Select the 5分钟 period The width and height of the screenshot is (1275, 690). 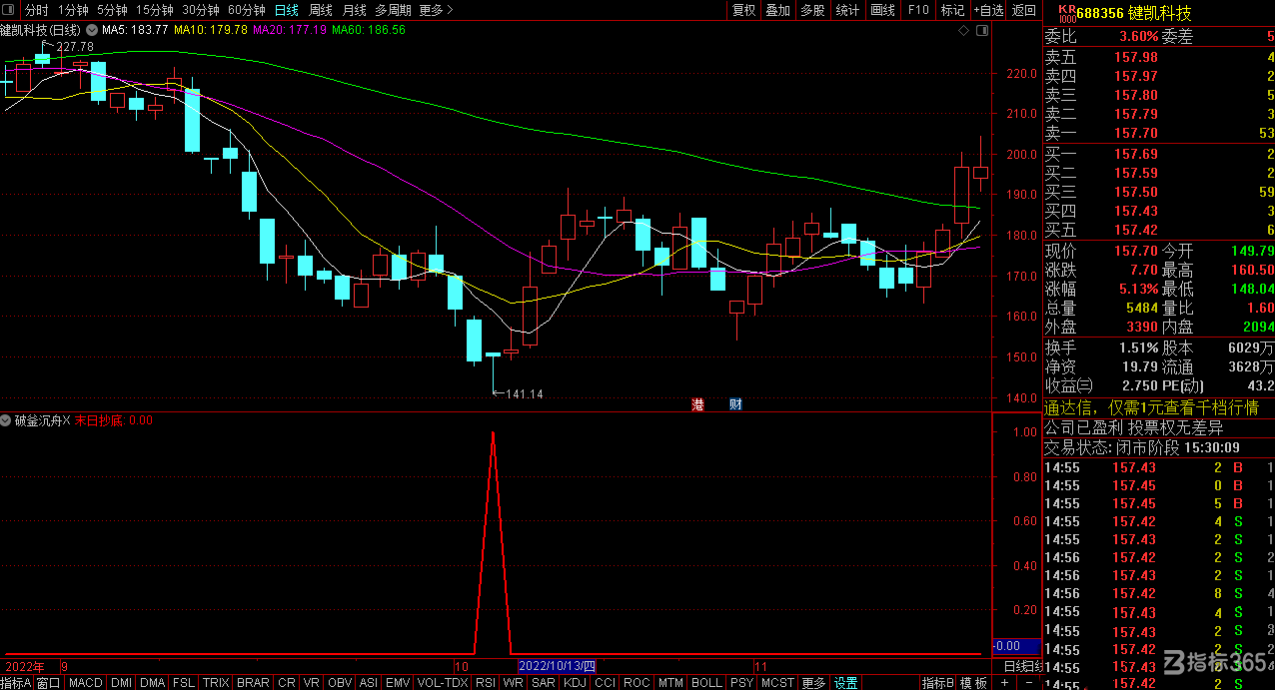pos(112,10)
